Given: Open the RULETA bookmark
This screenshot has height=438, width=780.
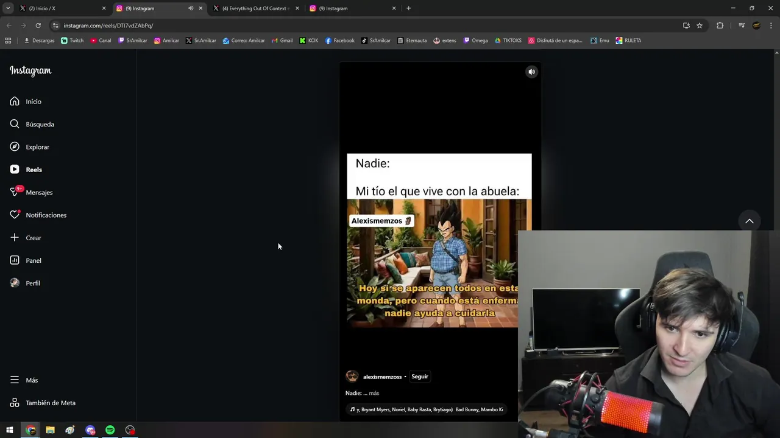Looking at the screenshot, I should click(628, 41).
